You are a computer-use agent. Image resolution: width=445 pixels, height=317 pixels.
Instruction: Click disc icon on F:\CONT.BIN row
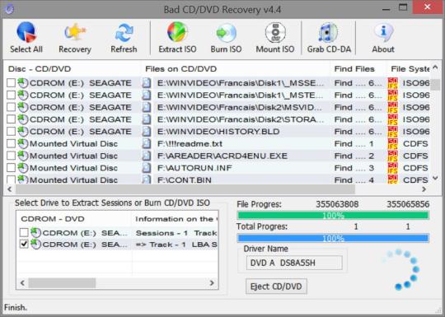click(x=23, y=179)
